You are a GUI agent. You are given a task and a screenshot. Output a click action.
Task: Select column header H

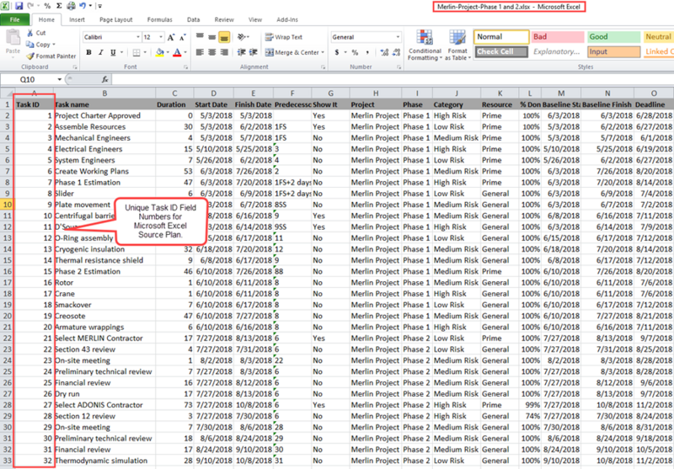[376, 93]
